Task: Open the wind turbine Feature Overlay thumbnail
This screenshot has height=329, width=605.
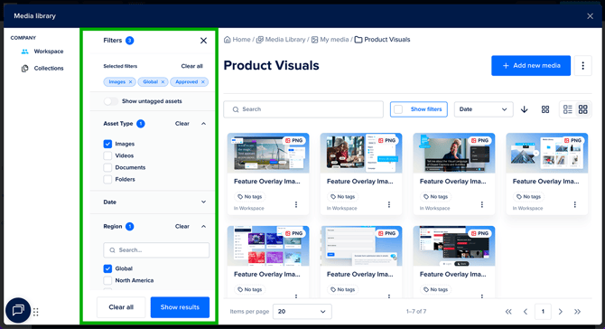Action: [x=268, y=153]
